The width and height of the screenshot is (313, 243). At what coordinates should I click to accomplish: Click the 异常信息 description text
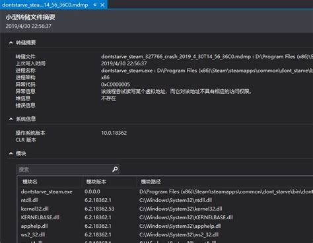(x=176, y=92)
